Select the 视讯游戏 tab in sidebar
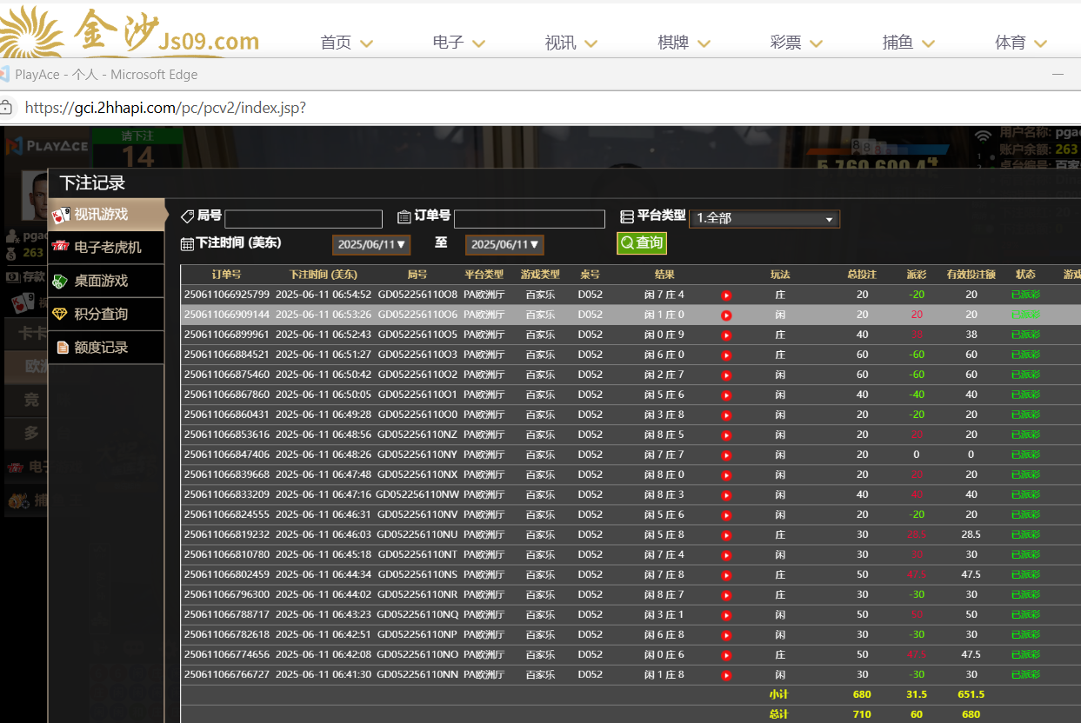The height and width of the screenshot is (723, 1081). 106,214
